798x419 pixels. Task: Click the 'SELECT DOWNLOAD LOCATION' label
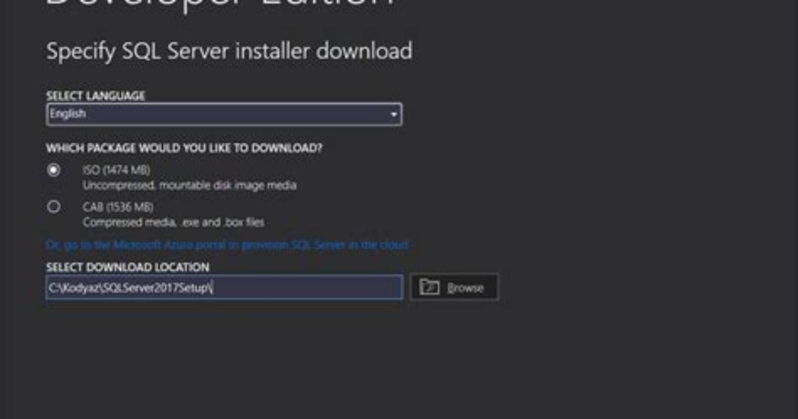pos(127,268)
